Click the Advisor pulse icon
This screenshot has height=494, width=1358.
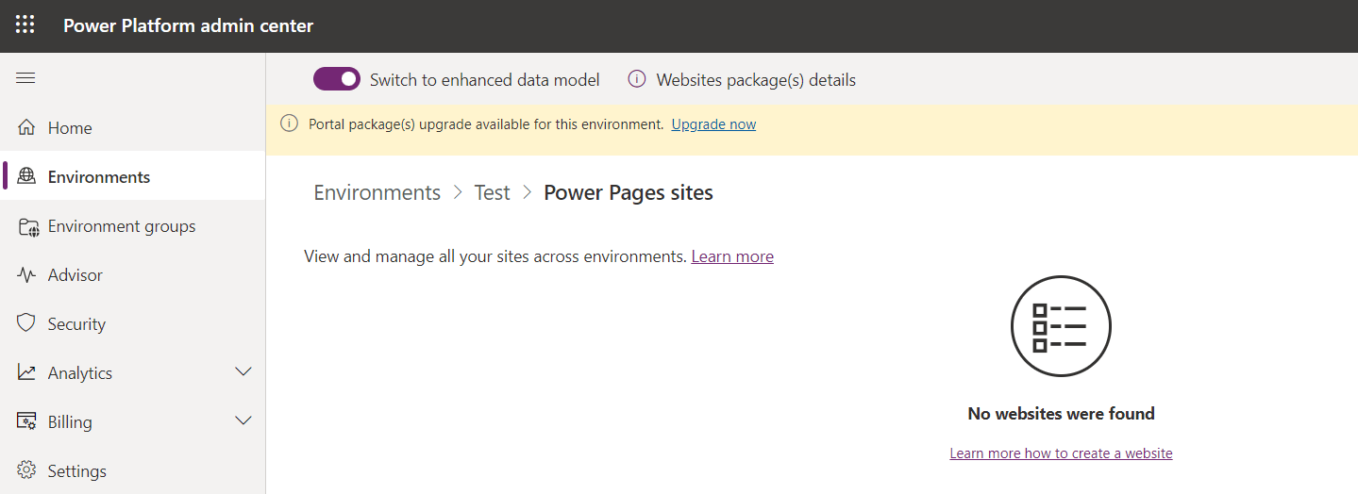pos(26,274)
